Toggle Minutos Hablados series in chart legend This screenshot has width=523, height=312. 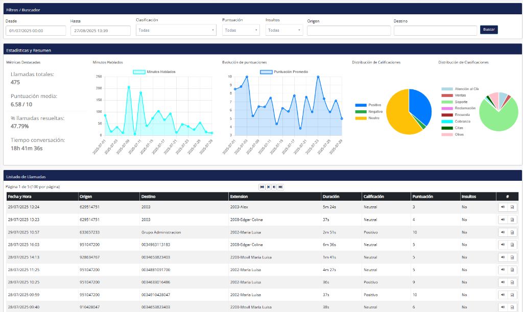[x=154, y=72]
